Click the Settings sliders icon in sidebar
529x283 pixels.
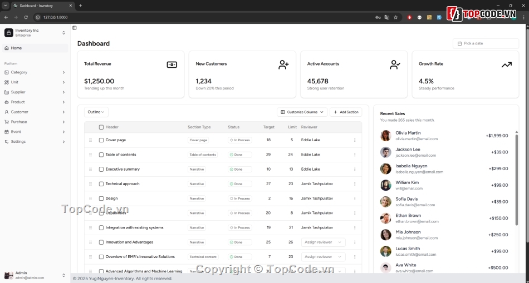(x=7, y=142)
